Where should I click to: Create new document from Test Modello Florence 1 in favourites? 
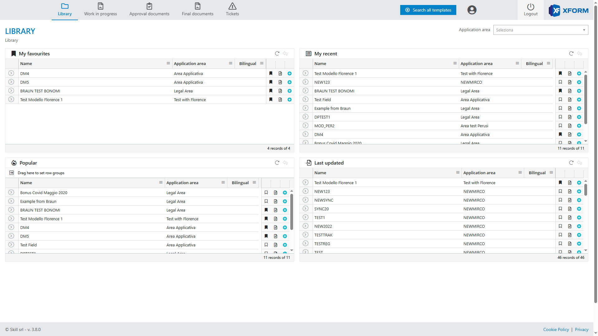pyautogui.click(x=290, y=100)
